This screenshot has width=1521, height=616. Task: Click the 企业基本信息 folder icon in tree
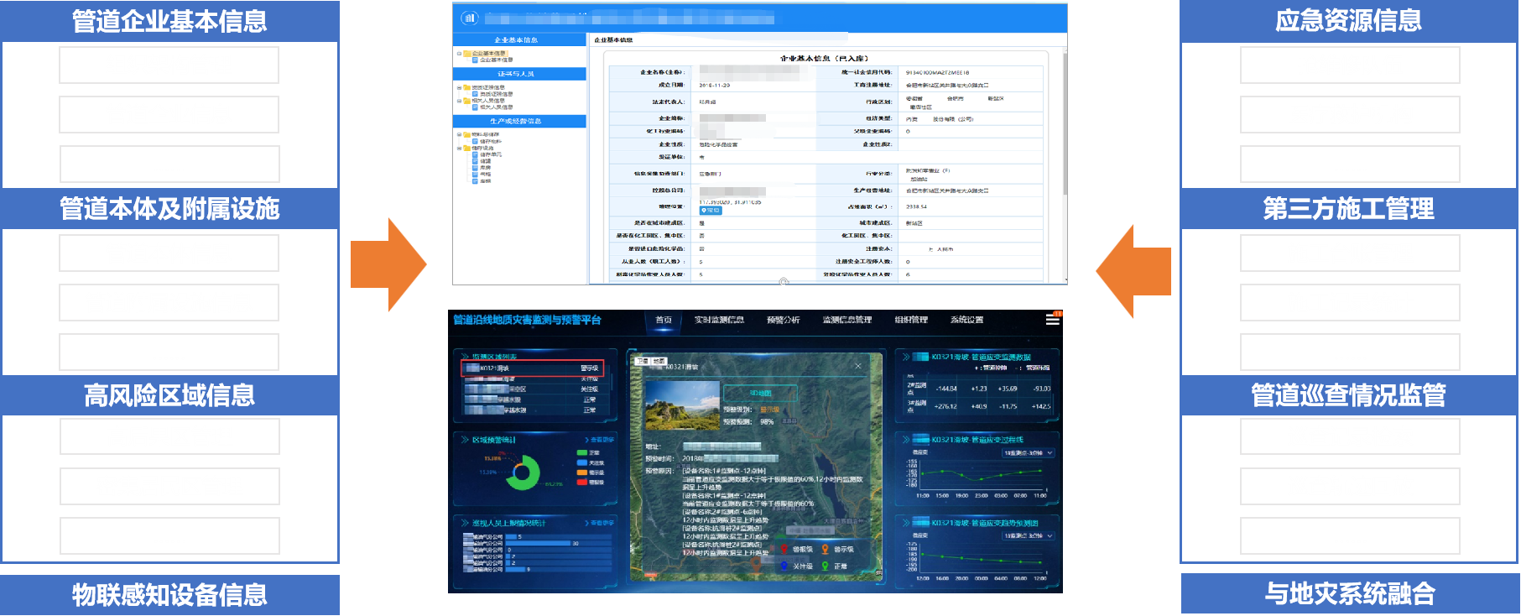(466, 53)
